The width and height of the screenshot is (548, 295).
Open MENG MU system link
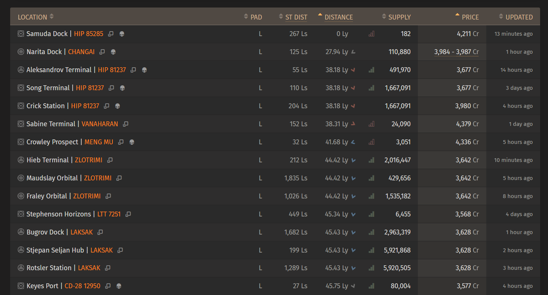click(99, 142)
